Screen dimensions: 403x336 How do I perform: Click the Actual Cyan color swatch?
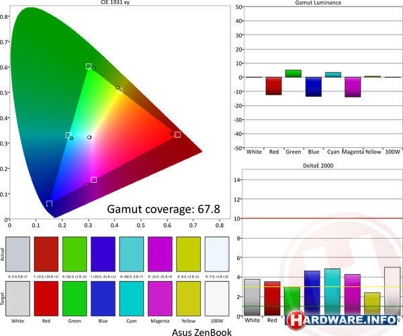click(132, 254)
